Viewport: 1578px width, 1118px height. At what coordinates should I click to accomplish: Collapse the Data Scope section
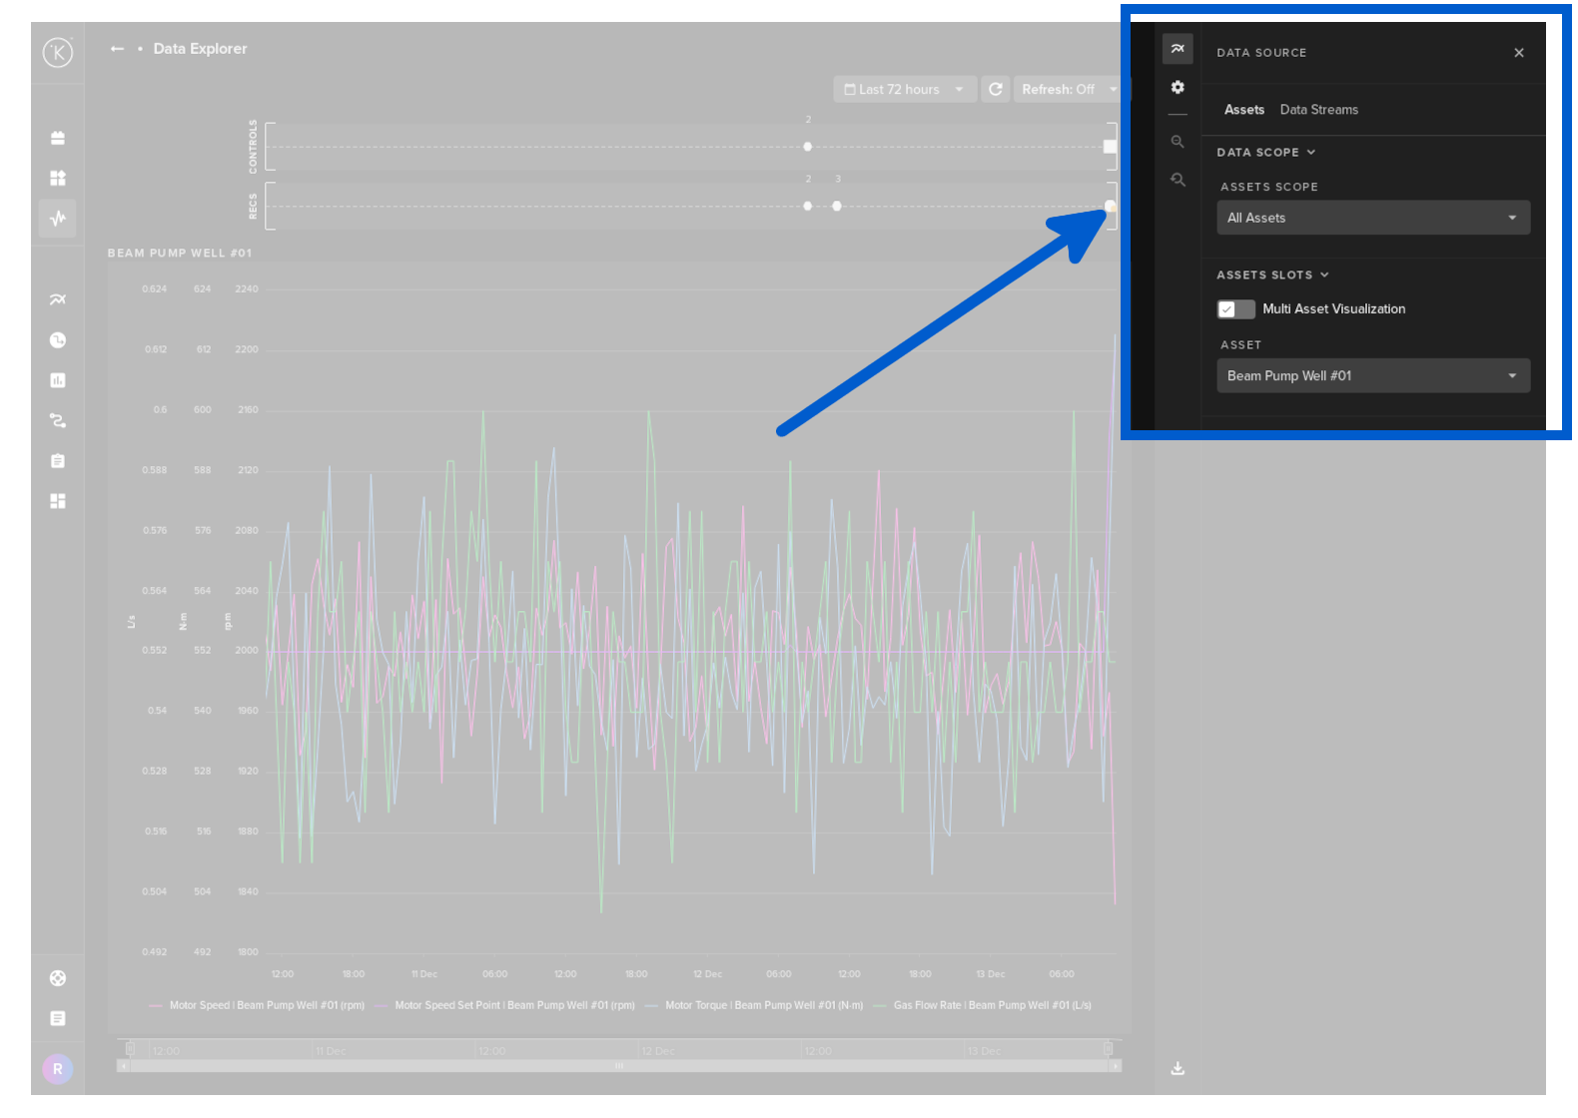point(1265,153)
